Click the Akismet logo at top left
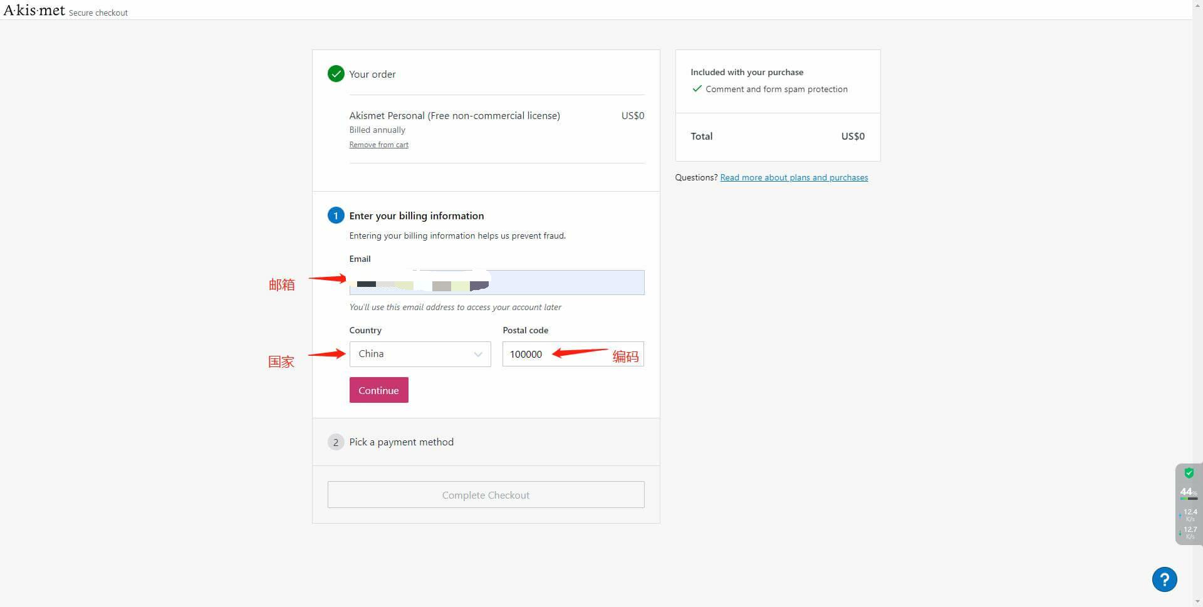The image size is (1203, 607). (34, 10)
